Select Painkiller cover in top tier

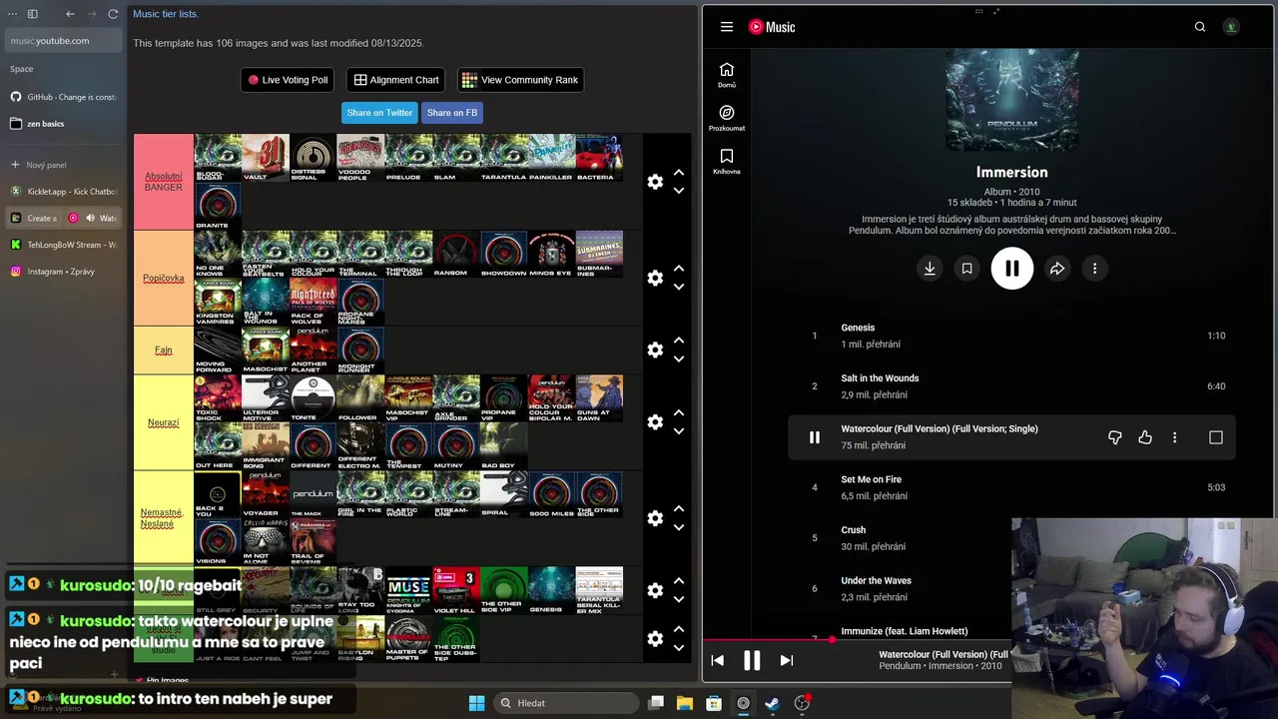point(551,158)
